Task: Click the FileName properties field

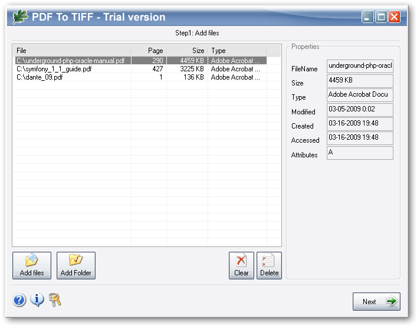Action: pos(360,66)
